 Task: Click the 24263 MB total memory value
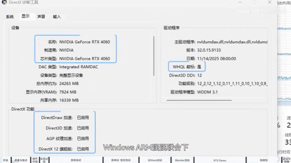[69, 84]
